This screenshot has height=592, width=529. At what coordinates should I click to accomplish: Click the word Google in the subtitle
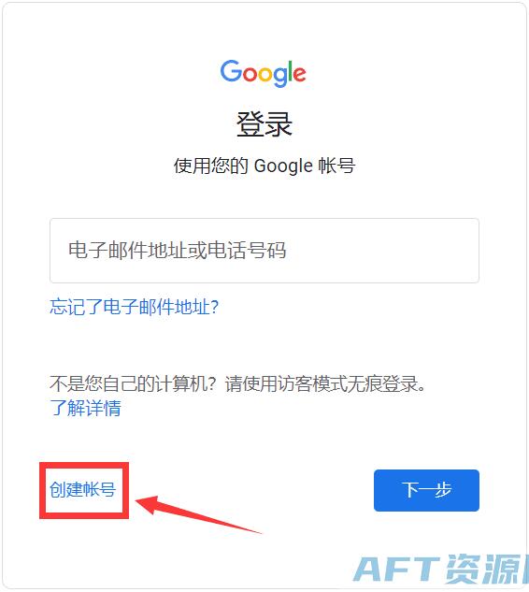click(283, 166)
